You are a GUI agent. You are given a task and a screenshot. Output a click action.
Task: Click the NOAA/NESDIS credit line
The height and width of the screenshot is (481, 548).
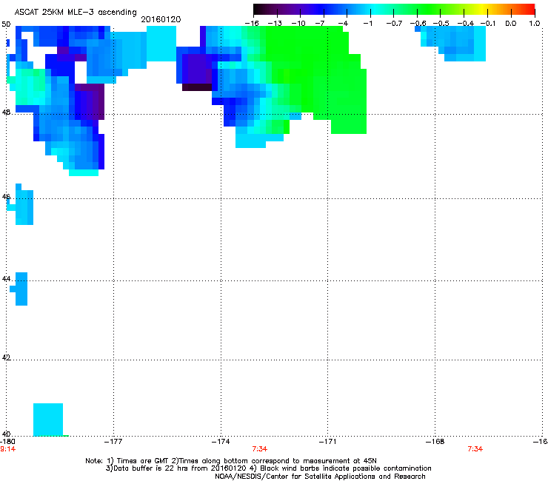(320, 477)
